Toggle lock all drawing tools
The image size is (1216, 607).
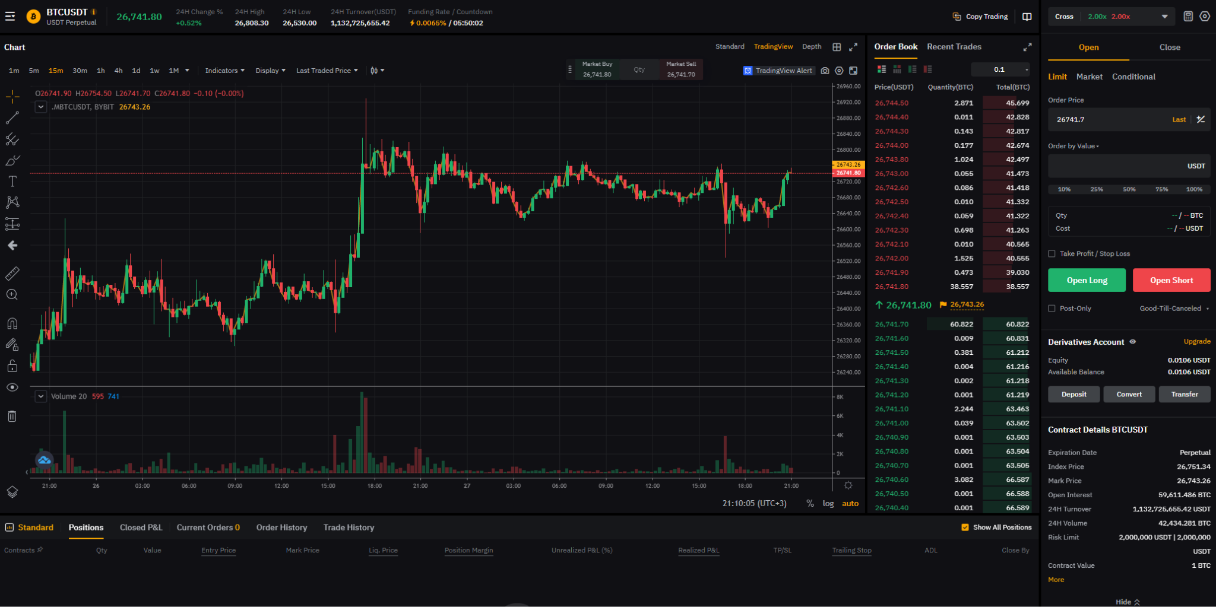click(x=12, y=366)
